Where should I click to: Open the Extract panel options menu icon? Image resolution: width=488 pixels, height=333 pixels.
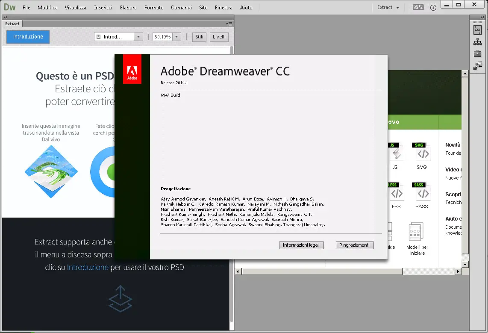(229, 24)
